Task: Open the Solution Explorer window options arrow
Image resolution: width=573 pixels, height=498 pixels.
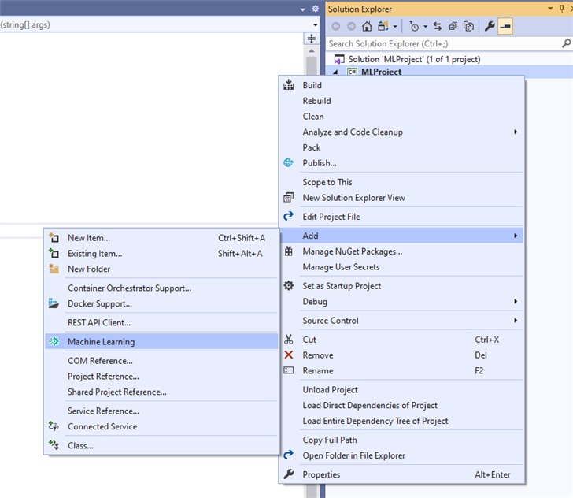Action: (x=550, y=9)
